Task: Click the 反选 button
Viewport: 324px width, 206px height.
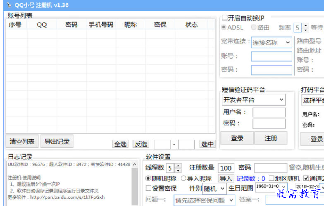Action: (x=141, y=144)
